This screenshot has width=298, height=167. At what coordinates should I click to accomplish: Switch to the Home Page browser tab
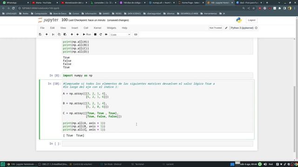[190, 3]
